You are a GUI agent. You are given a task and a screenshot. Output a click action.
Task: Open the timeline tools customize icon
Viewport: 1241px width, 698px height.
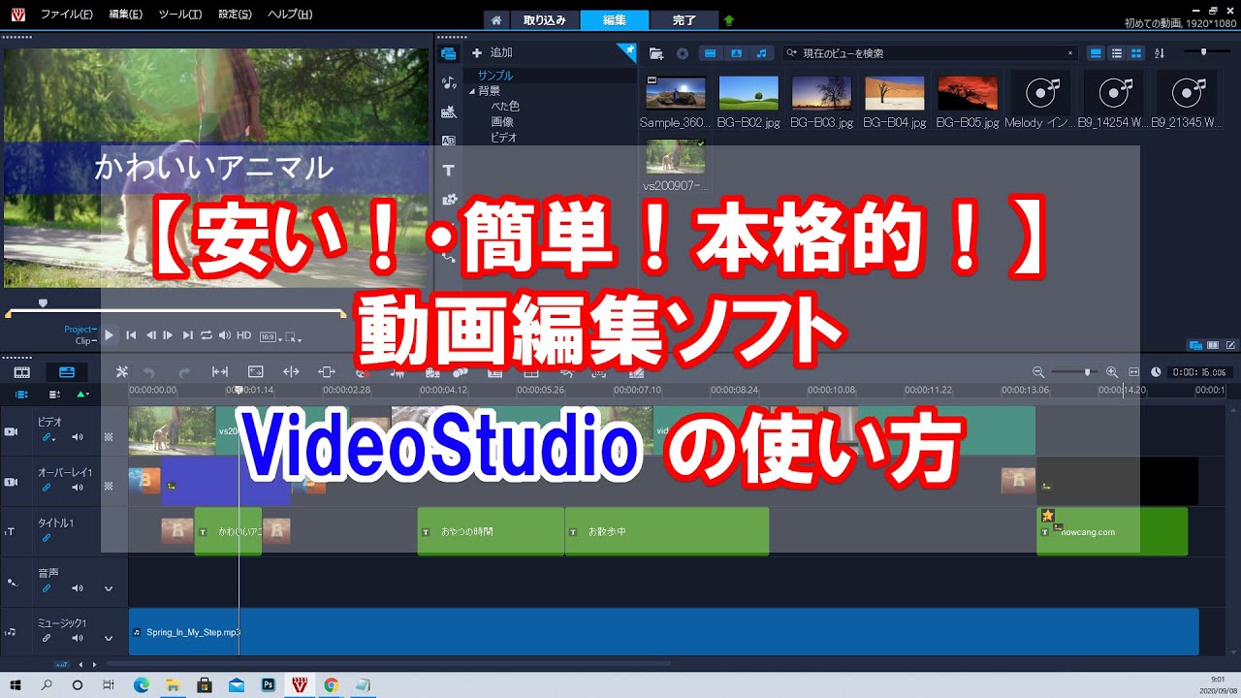(122, 371)
